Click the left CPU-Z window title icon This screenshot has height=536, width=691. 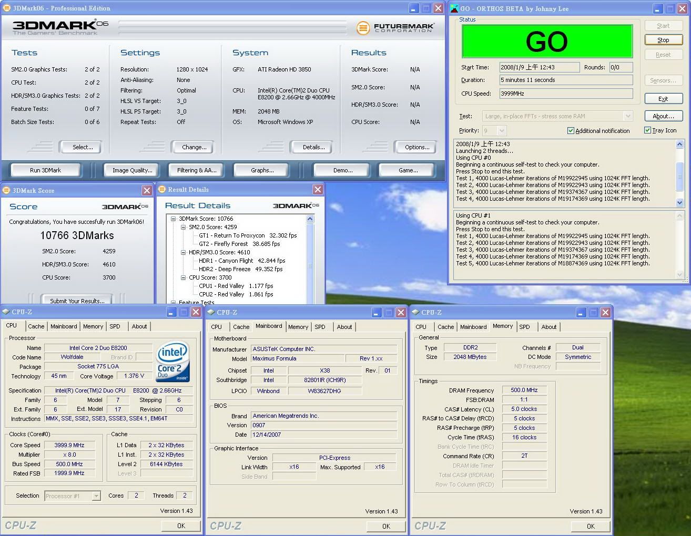(x=6, y=312)
